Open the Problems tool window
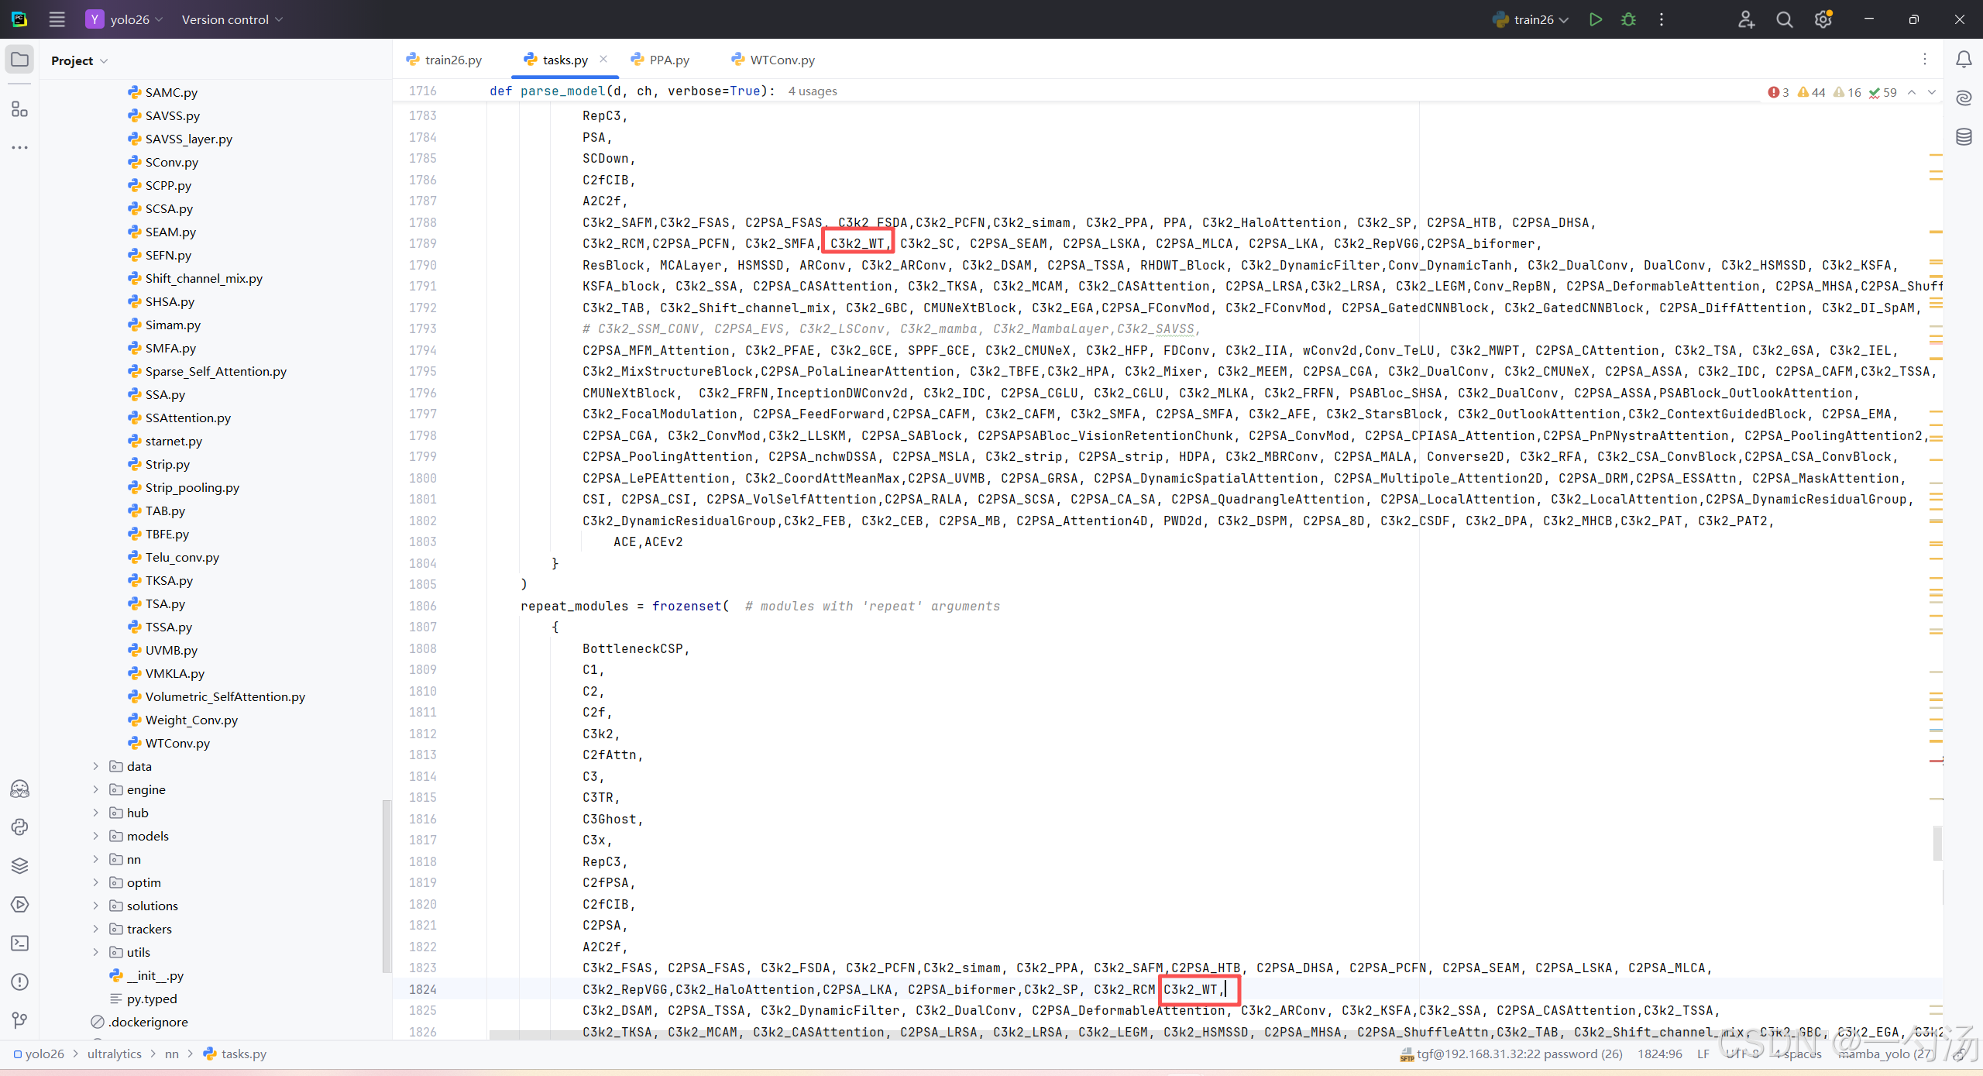 (x=20, y=981)
